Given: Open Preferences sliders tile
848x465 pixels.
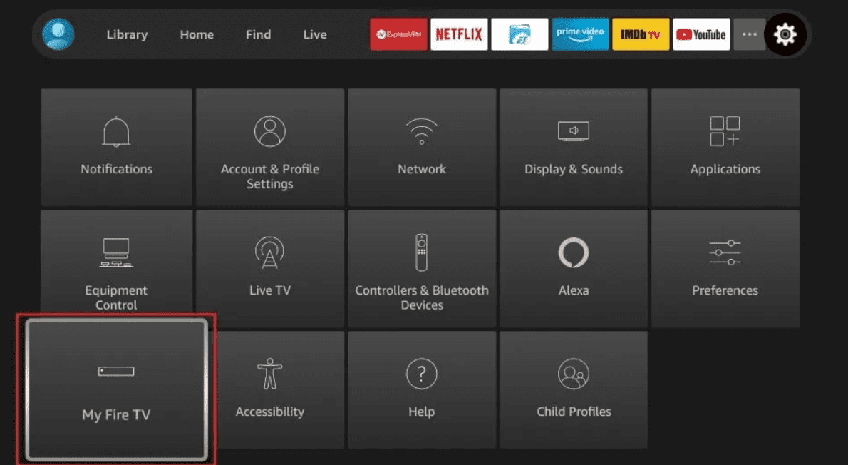Looking at the screenshot, I should tap(725, 268).
